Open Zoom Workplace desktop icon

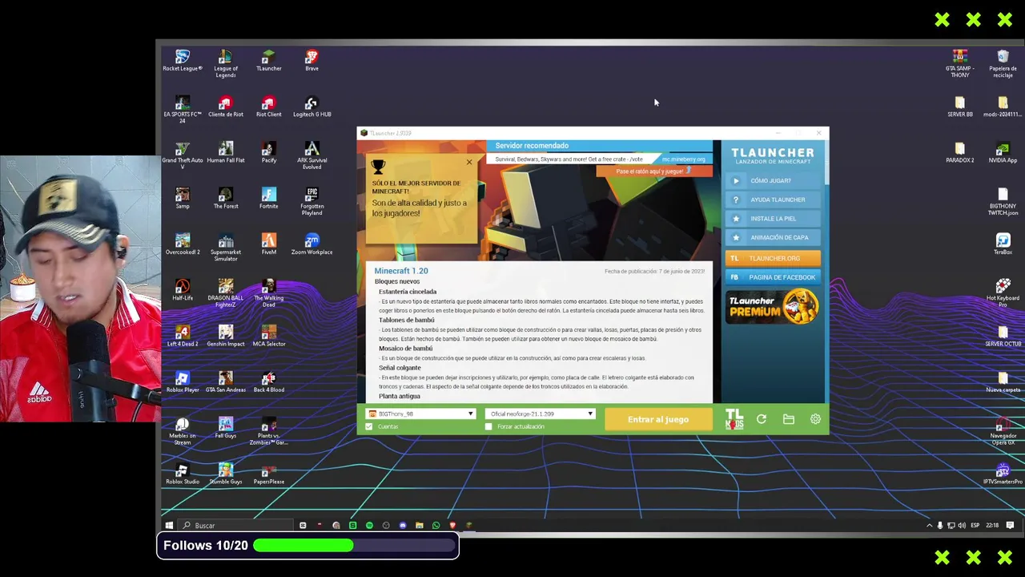[312, 244]
